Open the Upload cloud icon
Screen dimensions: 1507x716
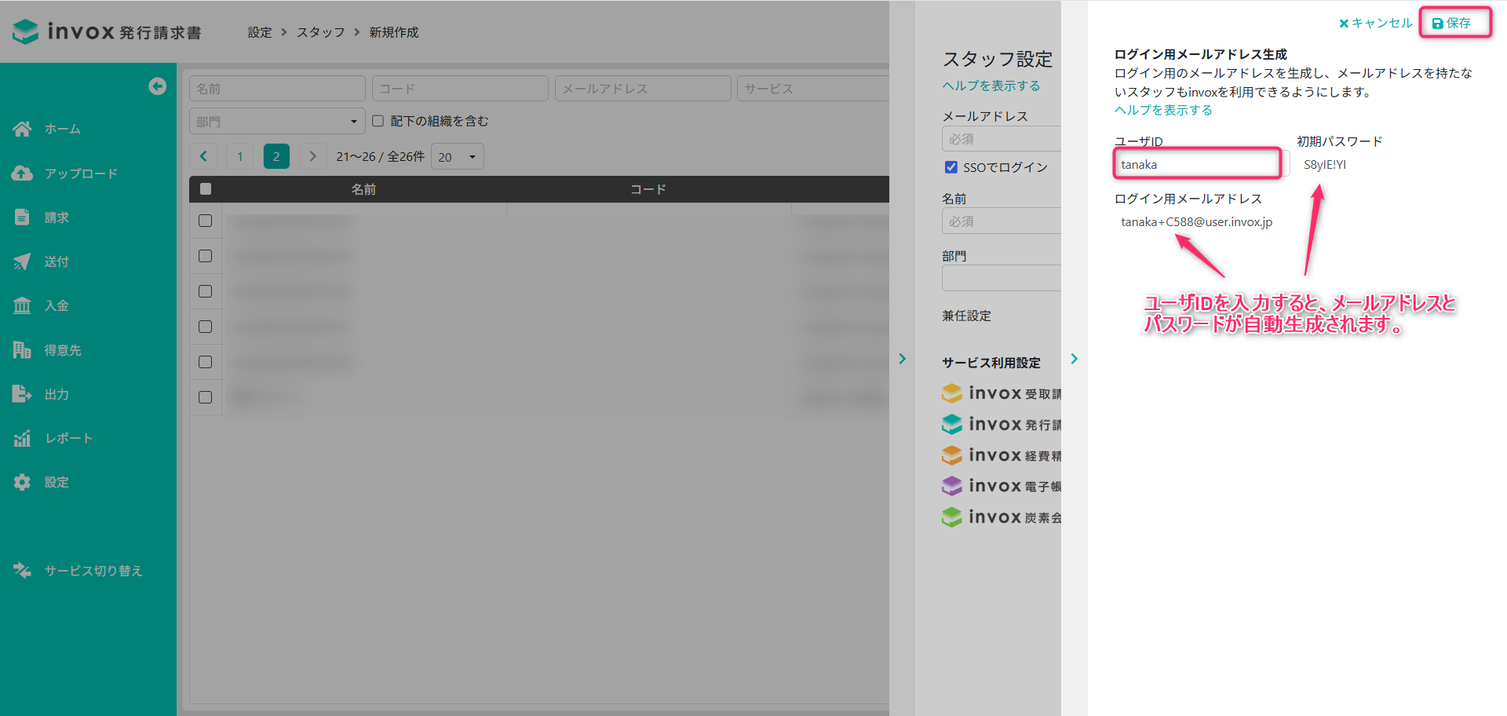coord(22,174)
